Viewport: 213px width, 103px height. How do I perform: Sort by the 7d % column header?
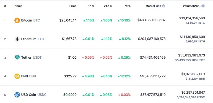[127, 6]
